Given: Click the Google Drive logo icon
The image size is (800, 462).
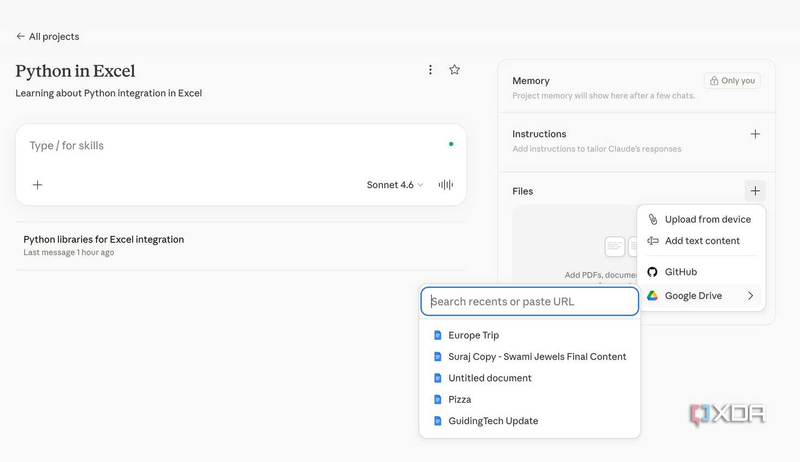Looking at the screenshot, I should 652,296.
